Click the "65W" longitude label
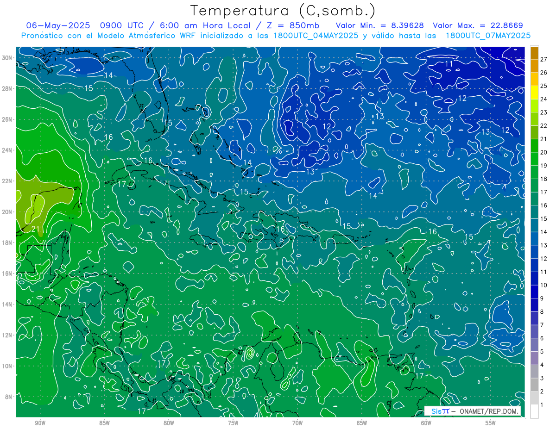This screenshot has width=556, height=429. coord(362,423)
